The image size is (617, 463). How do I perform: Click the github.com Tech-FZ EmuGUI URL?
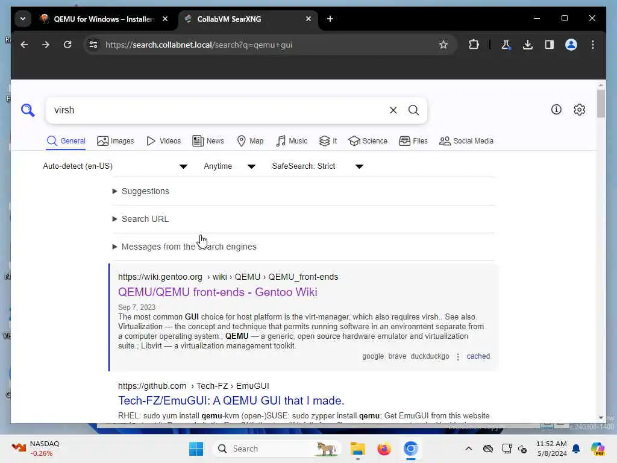193,386
